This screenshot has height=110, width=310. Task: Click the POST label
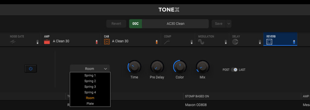(x=226, y=70)
